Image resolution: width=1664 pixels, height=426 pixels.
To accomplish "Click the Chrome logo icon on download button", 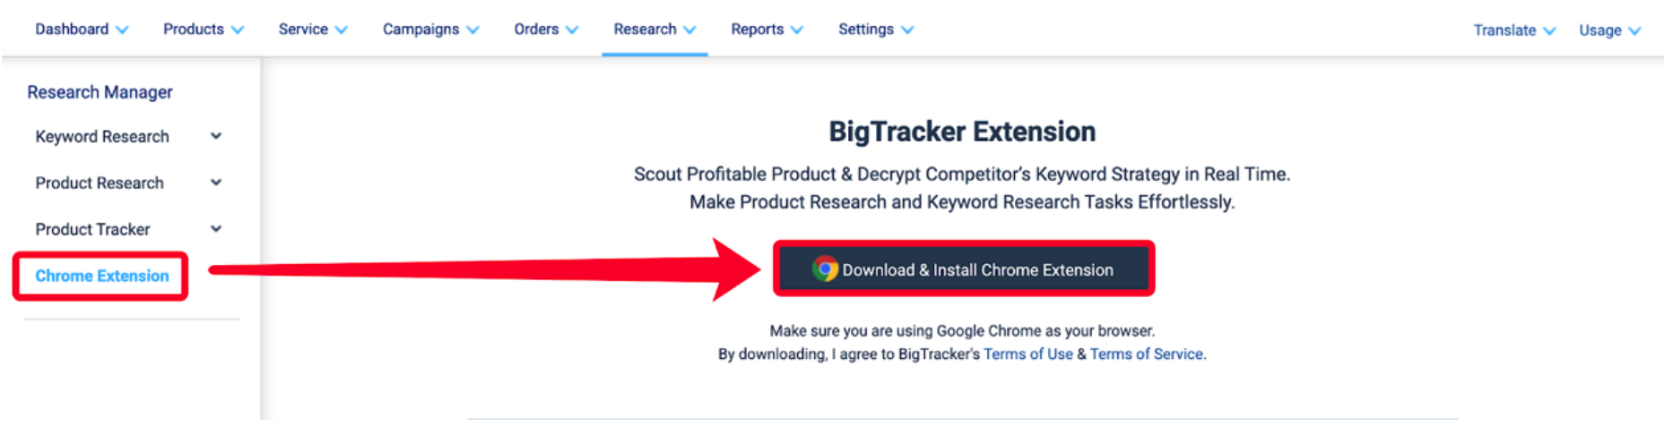I will click(825, 268).
